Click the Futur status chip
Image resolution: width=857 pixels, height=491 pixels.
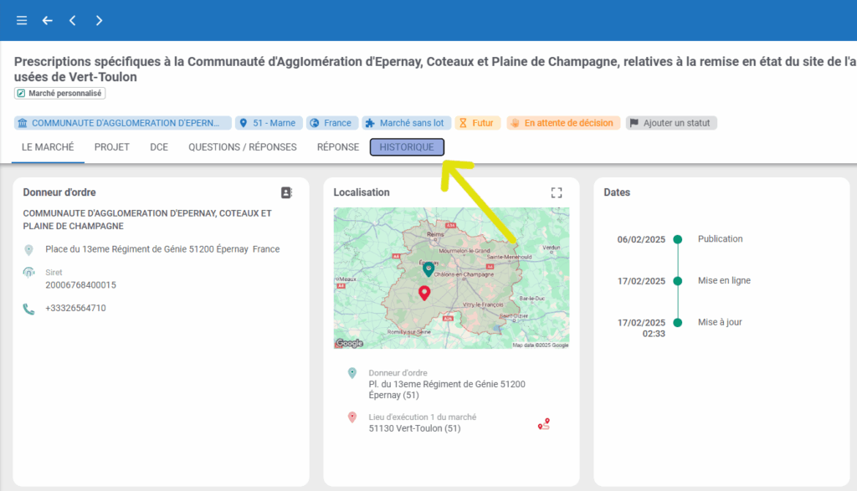tap(477, 123)
